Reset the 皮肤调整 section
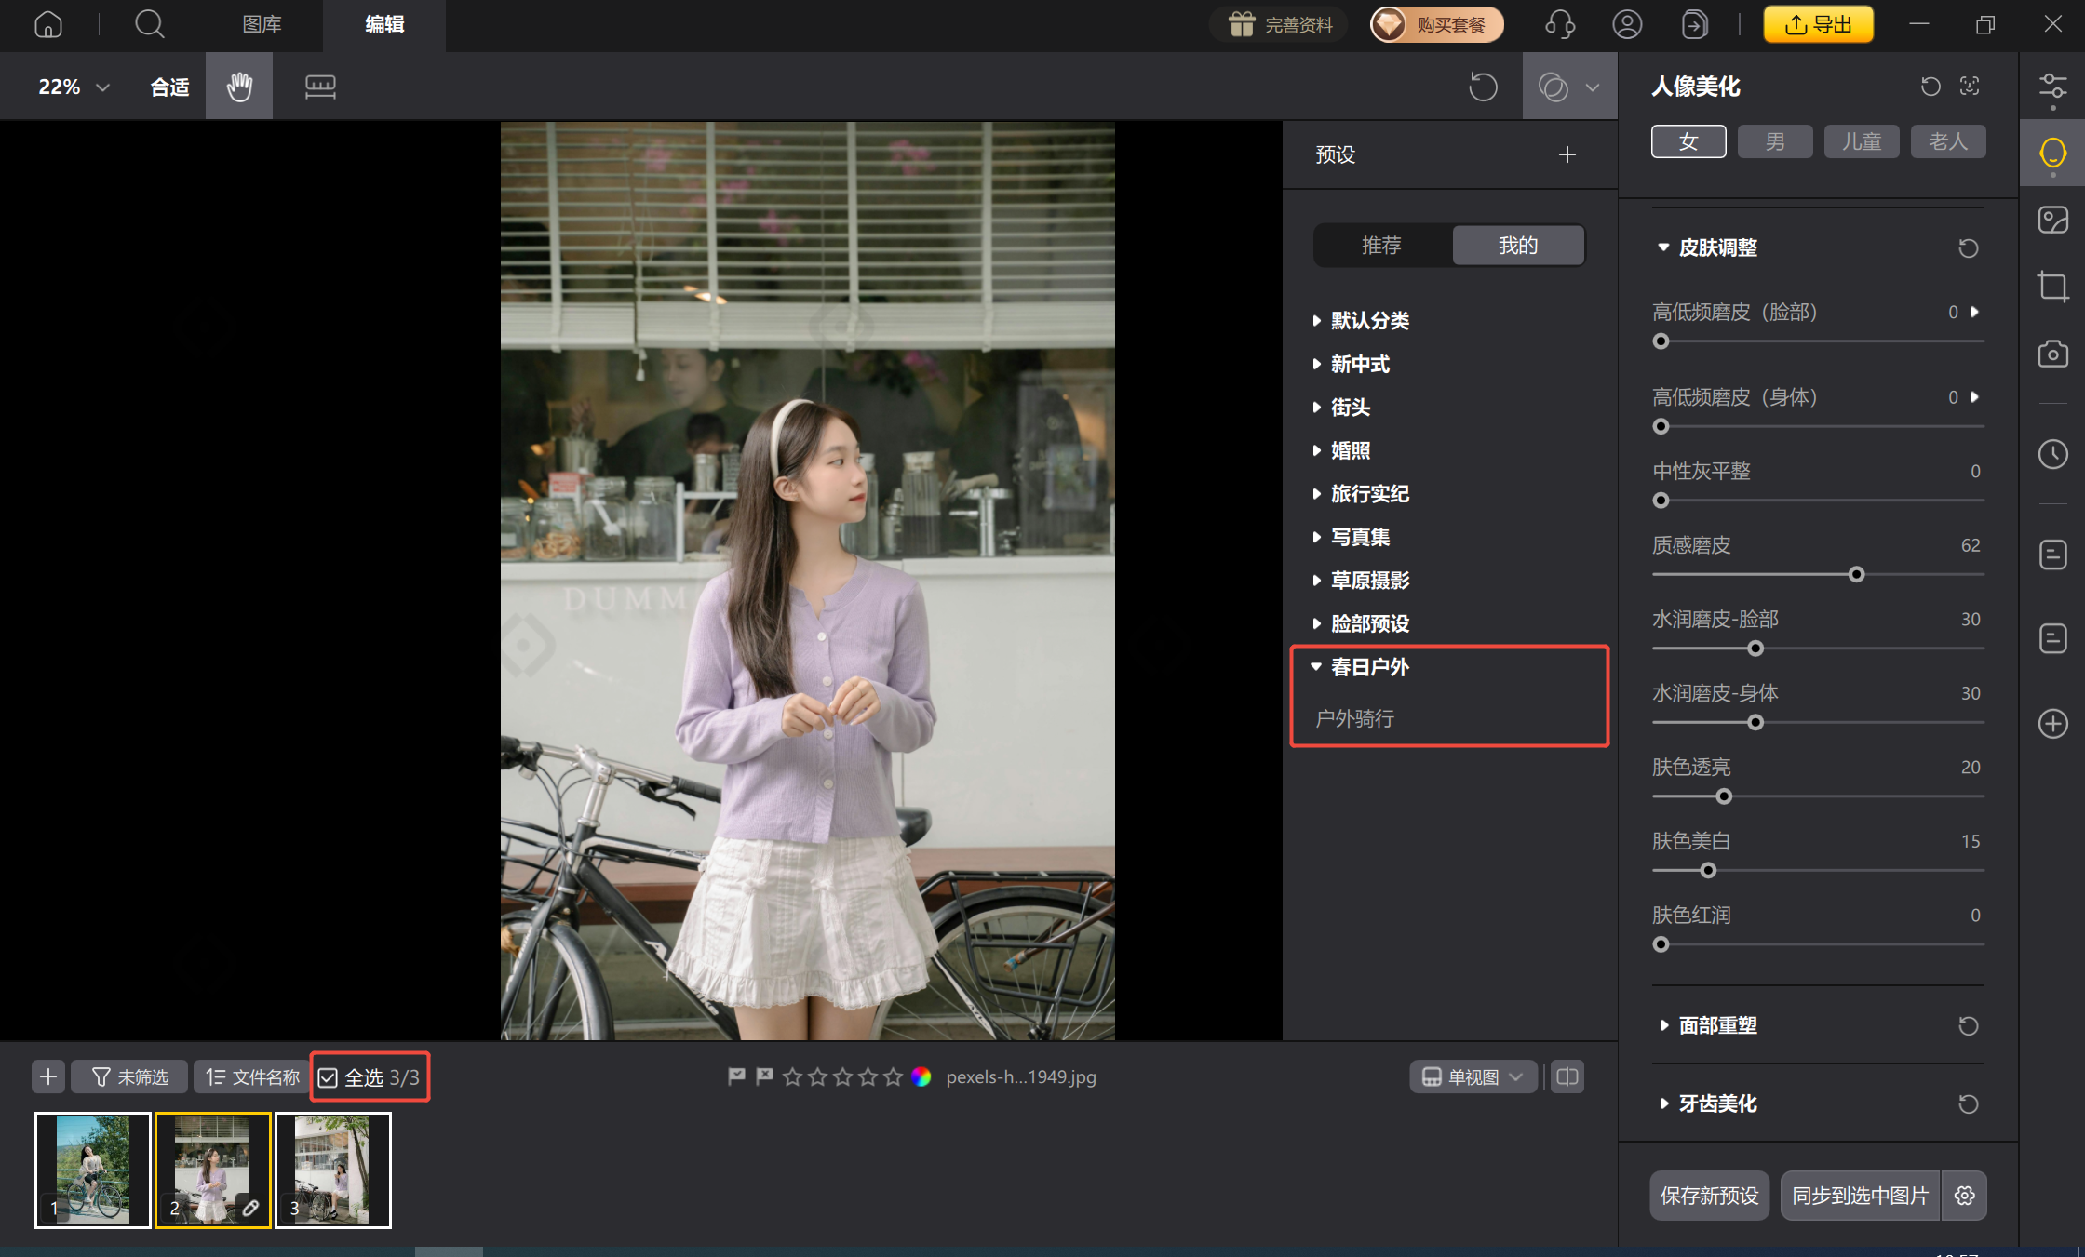The width and height of the screenshot is (2085, 1257). (x=1968, y=248)
